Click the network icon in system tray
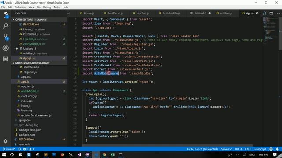Viewport: 282px width, 158px height. coord(245,154)
